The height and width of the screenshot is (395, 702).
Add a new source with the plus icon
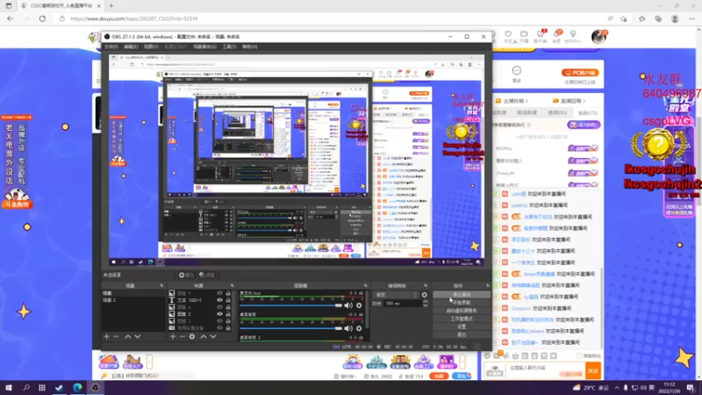pyautogui.click(x=173, y=336)
